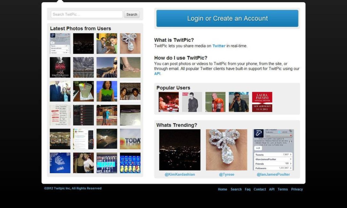Viewport: 347px width, 208px height.
Task: Click the Search TwitPic input field
Action: pyautogui.click(x=87, y=14)
